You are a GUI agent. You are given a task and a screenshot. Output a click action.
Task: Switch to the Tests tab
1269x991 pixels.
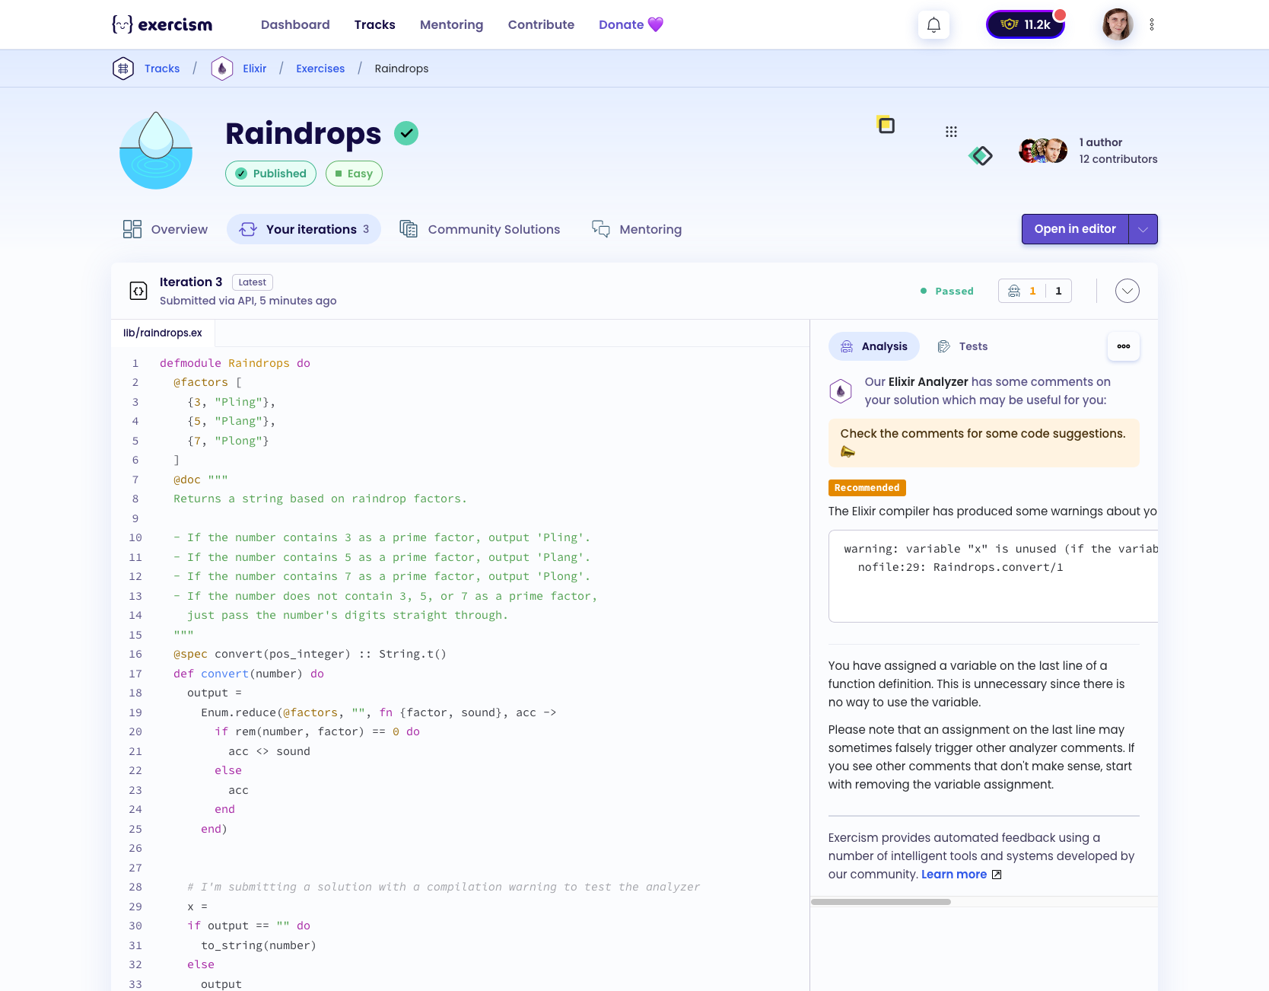pyautogui.click(x=962, y=346)
